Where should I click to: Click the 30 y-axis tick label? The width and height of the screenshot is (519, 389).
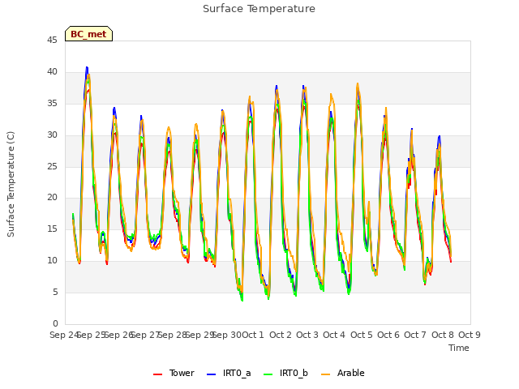[x=52, y=135]
